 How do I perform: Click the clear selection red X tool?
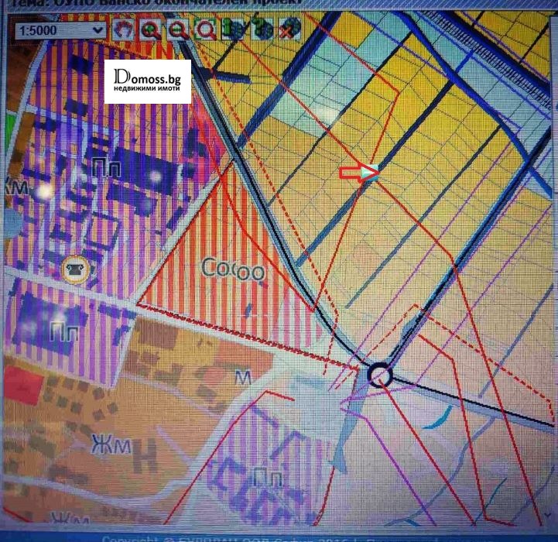[x=289, y=29]
